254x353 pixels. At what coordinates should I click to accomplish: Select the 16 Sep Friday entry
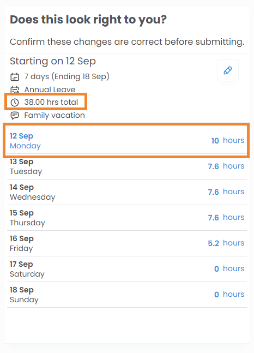click(x=127, y=243)
